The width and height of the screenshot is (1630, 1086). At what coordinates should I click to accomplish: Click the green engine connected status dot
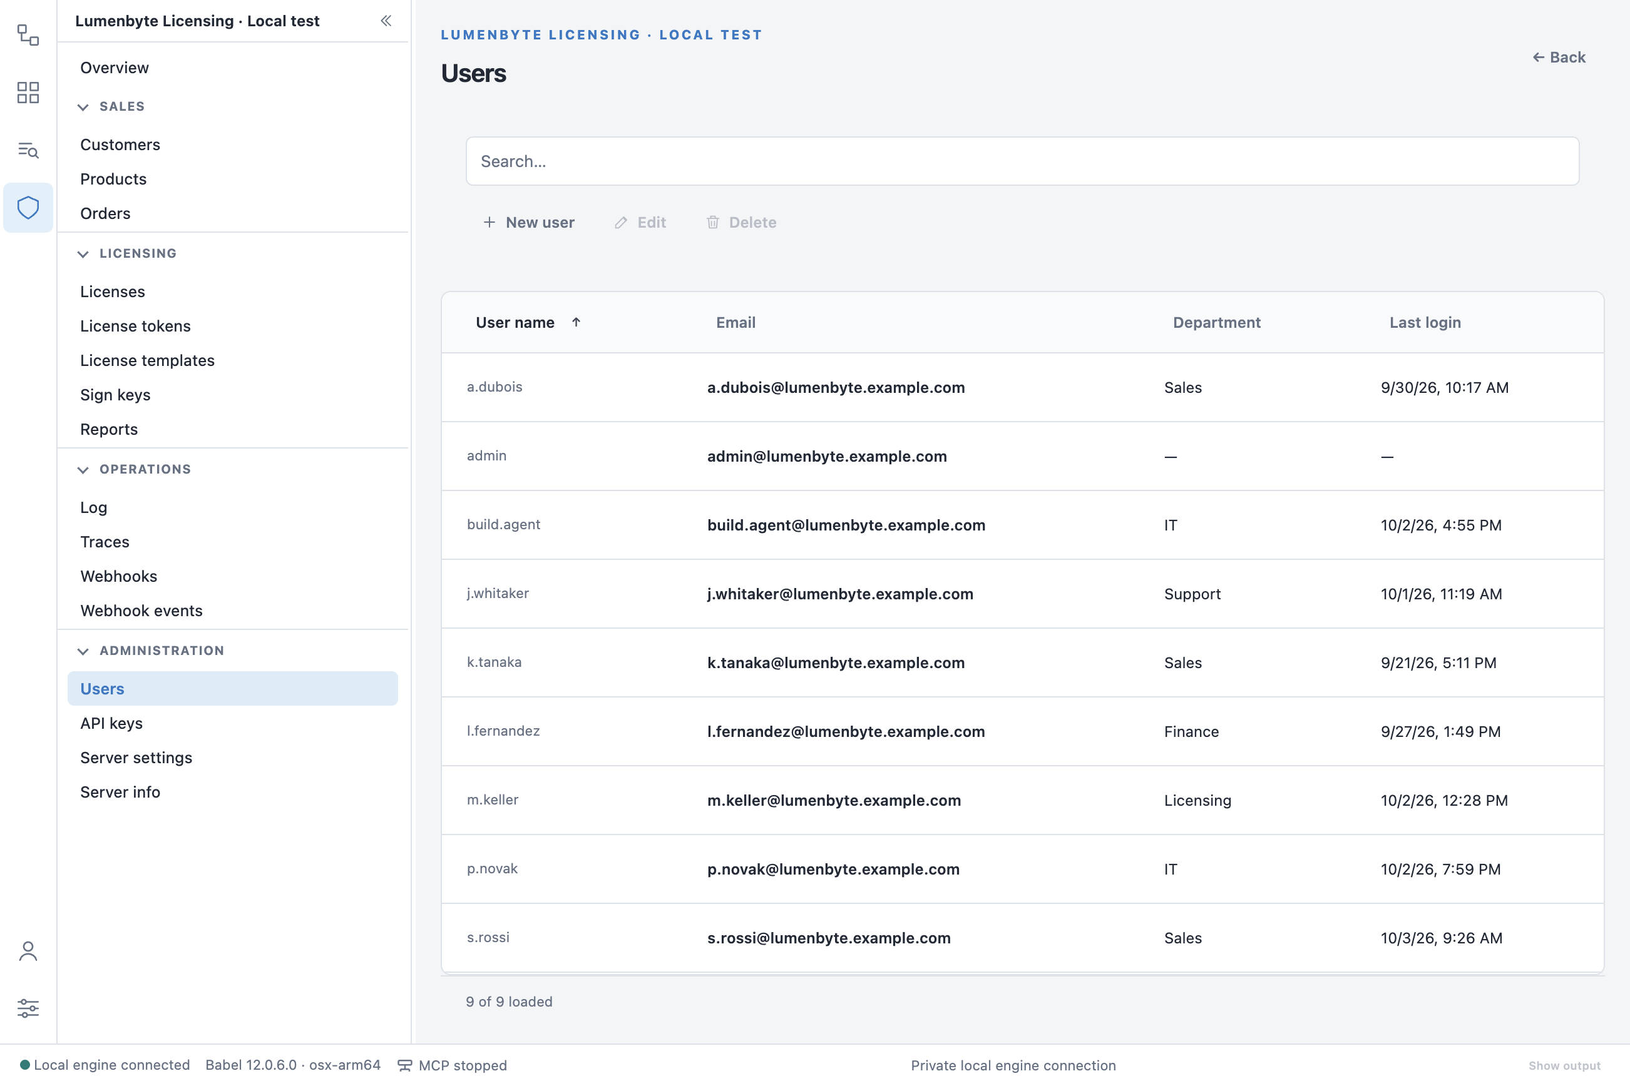click(25, 1065)
